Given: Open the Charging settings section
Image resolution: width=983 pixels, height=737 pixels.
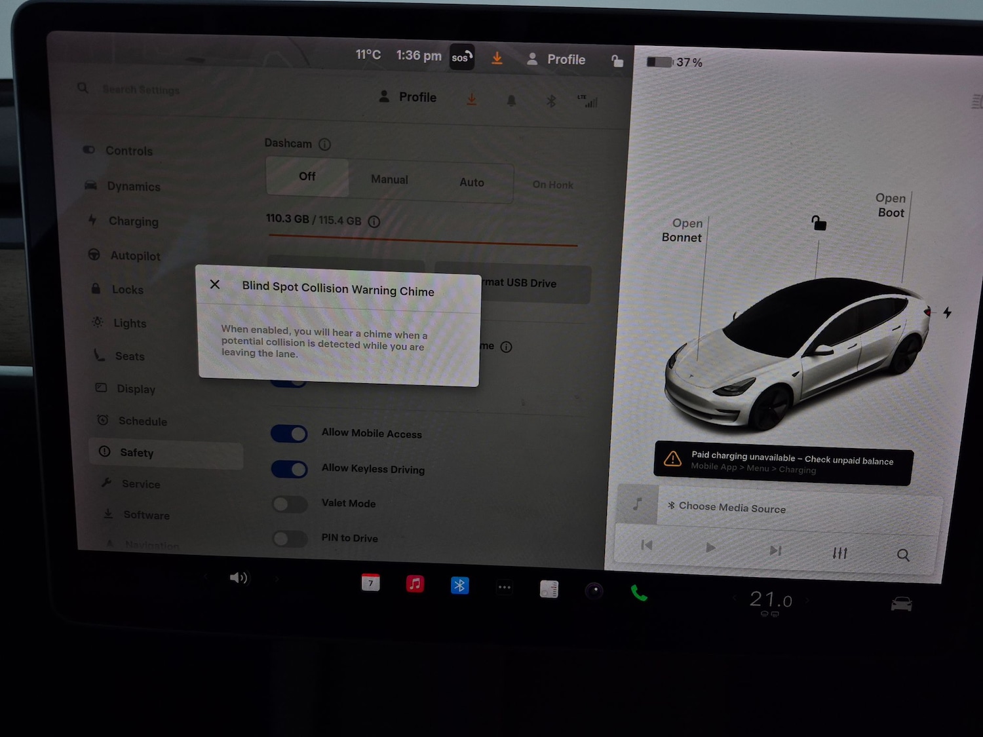Looking at the screenshot, I should [x=133, y=221].
